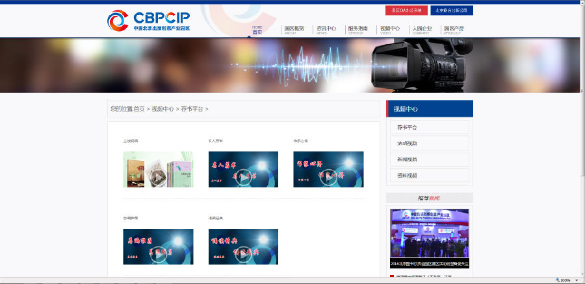Open the 100% zoom level control
Image resolution: width=585 pixels, height=284 pixels.
click(x=564, y=280)
